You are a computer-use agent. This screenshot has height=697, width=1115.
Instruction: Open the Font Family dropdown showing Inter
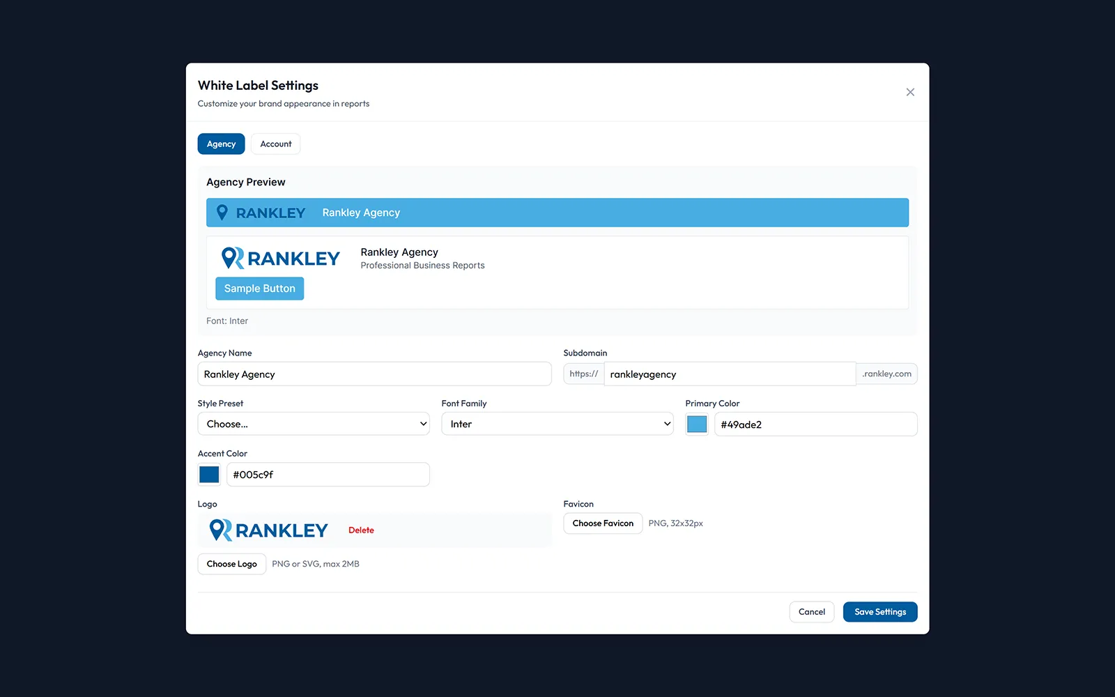point(557,423)
